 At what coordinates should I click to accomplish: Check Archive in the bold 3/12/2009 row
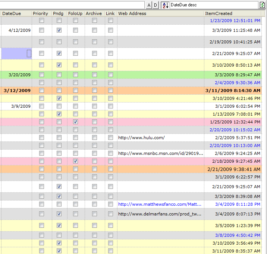tap(94, 91)
